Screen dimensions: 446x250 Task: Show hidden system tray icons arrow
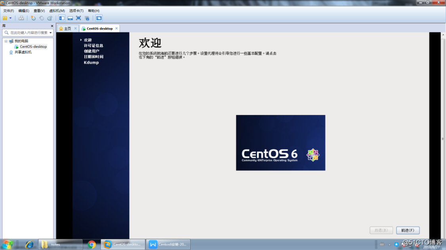point(389,244)
